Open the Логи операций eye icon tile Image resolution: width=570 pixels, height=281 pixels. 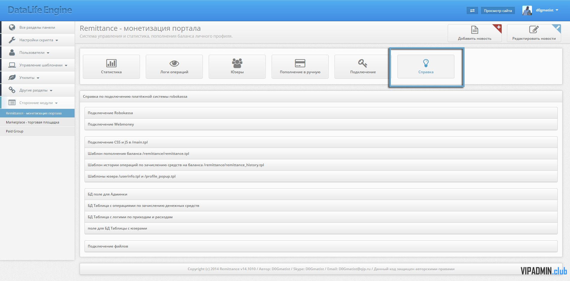point(174,66)
